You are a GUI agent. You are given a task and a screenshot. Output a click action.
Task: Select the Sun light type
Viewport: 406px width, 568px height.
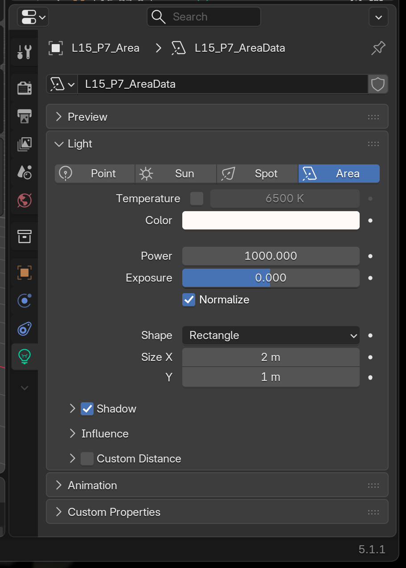(x=176, y=174)
